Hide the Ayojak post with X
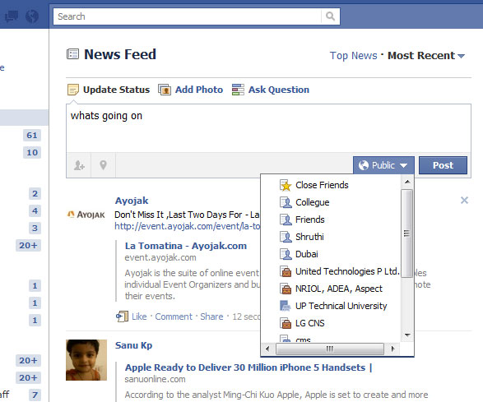Image resolution: width=483 pixels, height=402 pixels. (464, 201)
